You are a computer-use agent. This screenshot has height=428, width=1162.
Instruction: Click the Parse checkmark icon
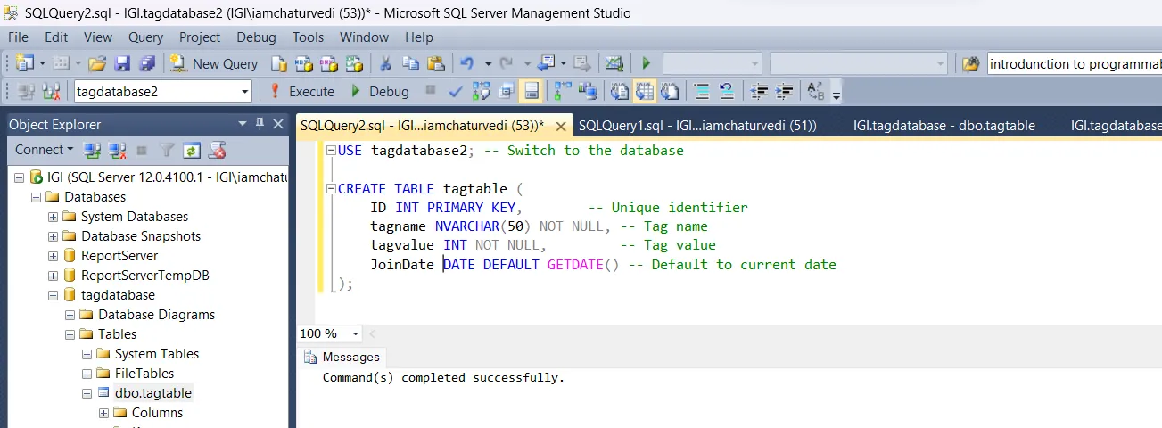[456, 91]
